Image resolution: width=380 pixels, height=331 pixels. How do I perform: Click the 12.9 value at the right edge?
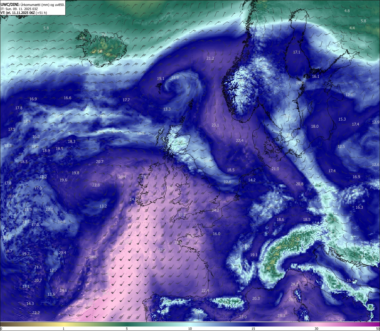point(376,122)
